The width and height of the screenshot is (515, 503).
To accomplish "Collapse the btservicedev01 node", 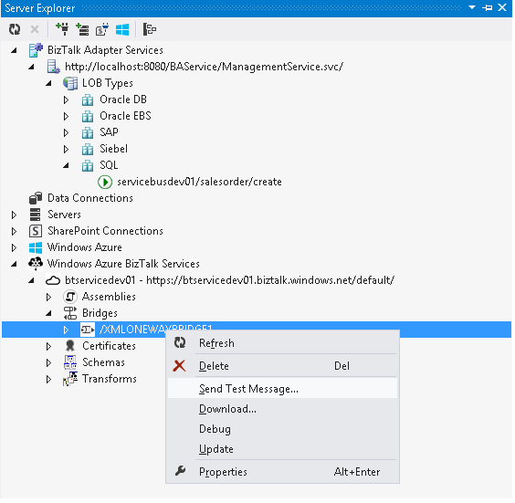I will click(31, 281).
